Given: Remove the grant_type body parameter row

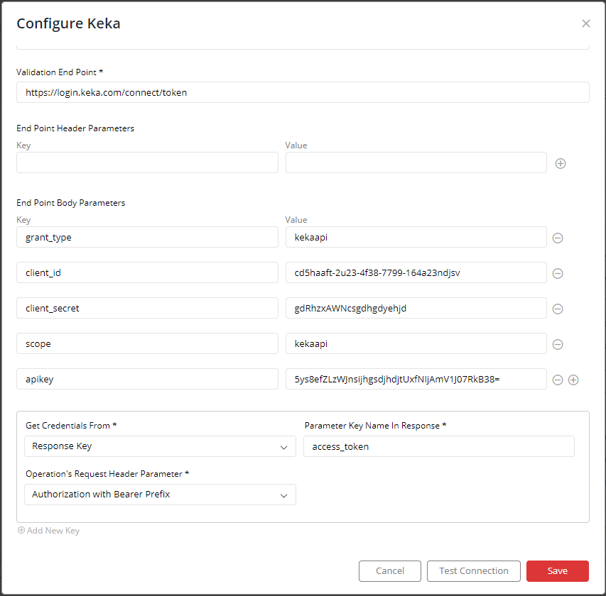Looking at the screenshot, I should click(x=557, y=238).
